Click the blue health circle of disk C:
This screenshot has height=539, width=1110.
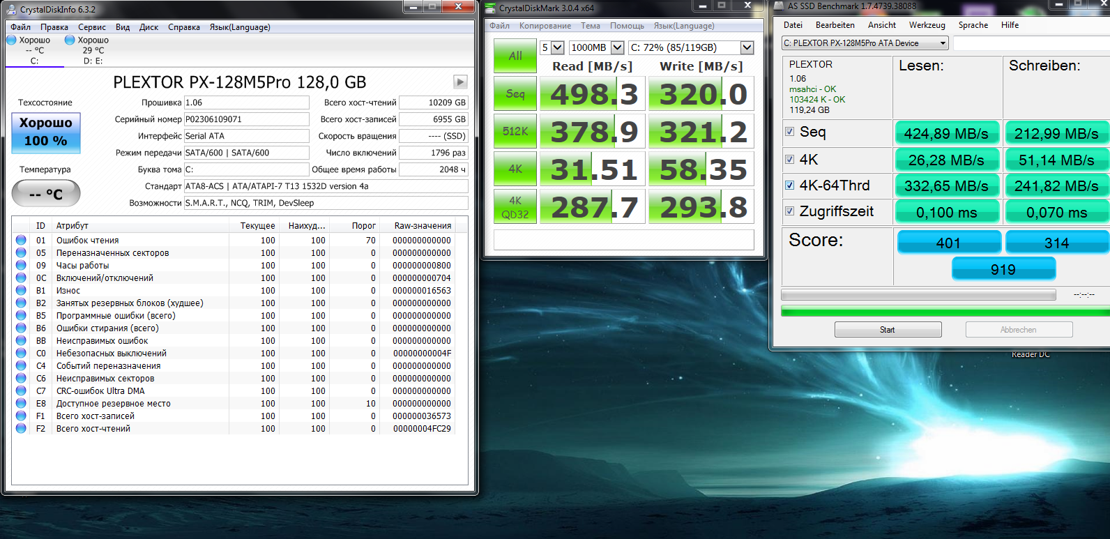pyautogui.click(x=11, y=40)
